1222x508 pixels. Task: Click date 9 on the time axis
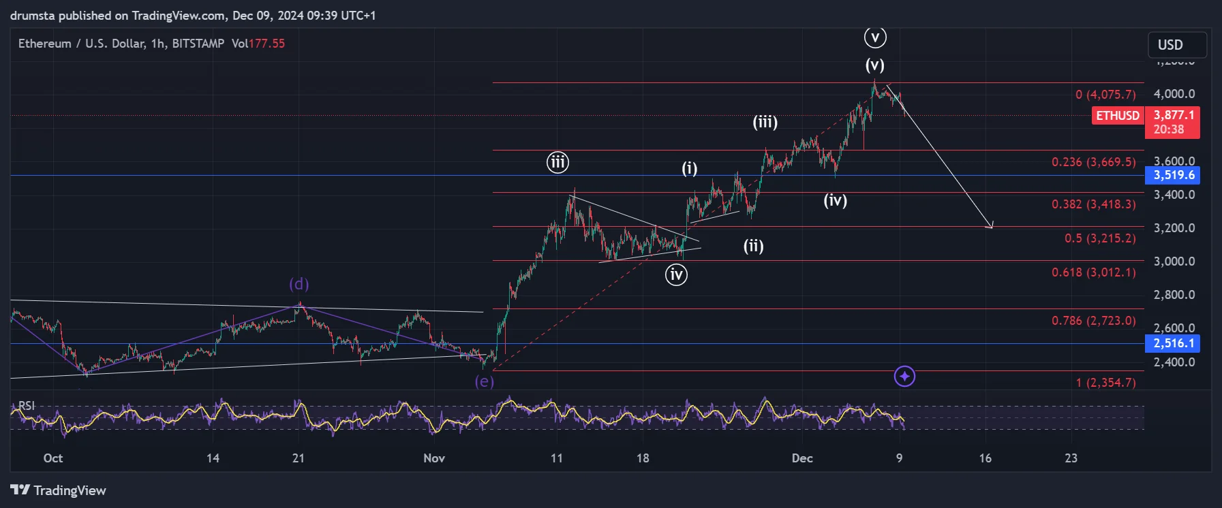click(x=899, y=458)
